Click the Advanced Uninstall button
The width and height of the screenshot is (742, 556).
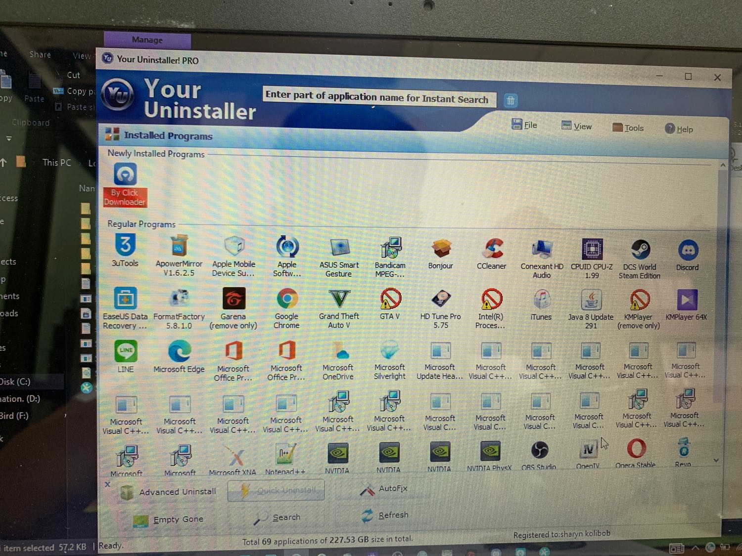[x=169, y=492]
